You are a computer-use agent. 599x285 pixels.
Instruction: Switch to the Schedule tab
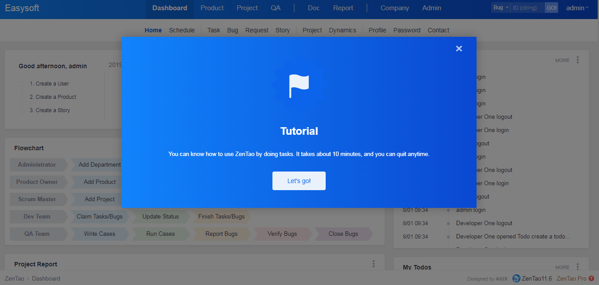click(x=182, y=30)
